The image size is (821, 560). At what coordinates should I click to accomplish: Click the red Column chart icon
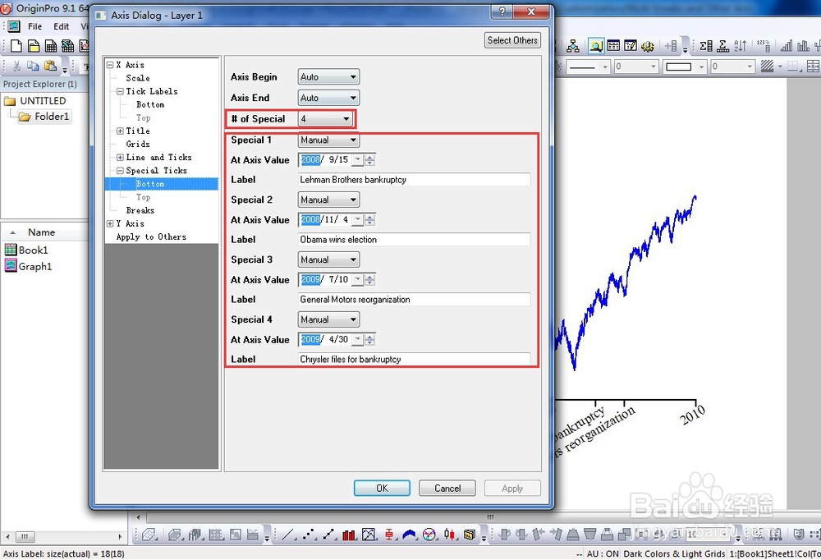(x=349, y=535)
